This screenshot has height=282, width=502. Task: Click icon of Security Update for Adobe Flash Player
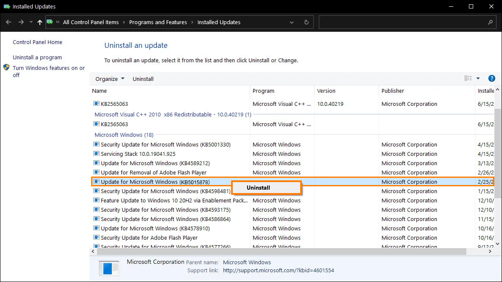pyautogui.click(x=96, y=237)
